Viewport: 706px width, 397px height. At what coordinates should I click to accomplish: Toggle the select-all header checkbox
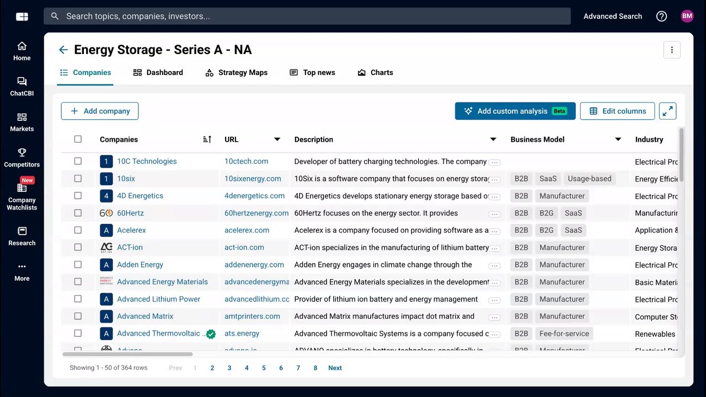(x=78, y=139)
